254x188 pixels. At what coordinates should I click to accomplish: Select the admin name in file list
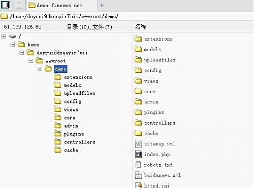click(151, 102)
